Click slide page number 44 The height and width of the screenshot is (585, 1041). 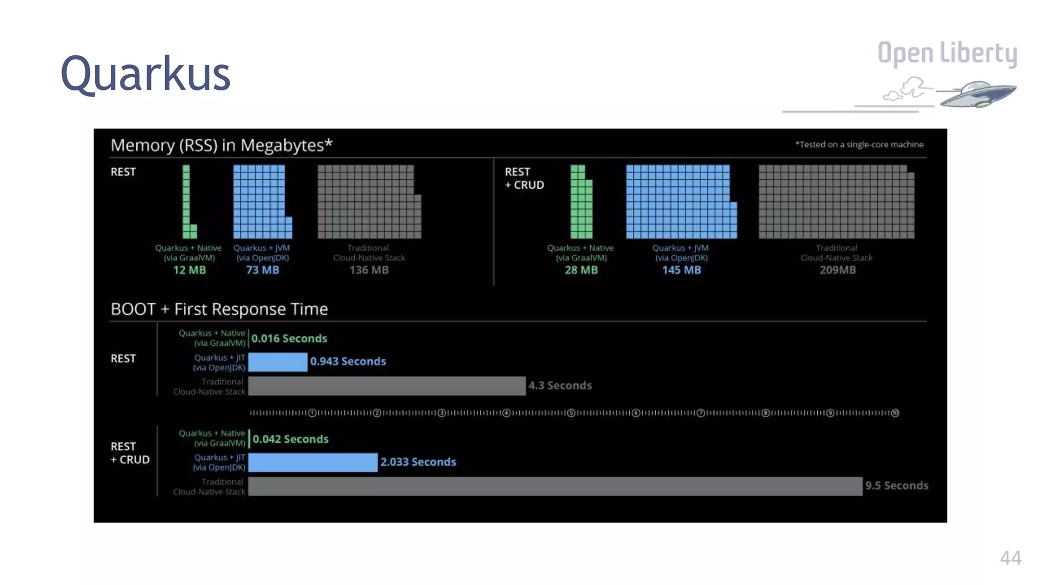[1010, 558]
